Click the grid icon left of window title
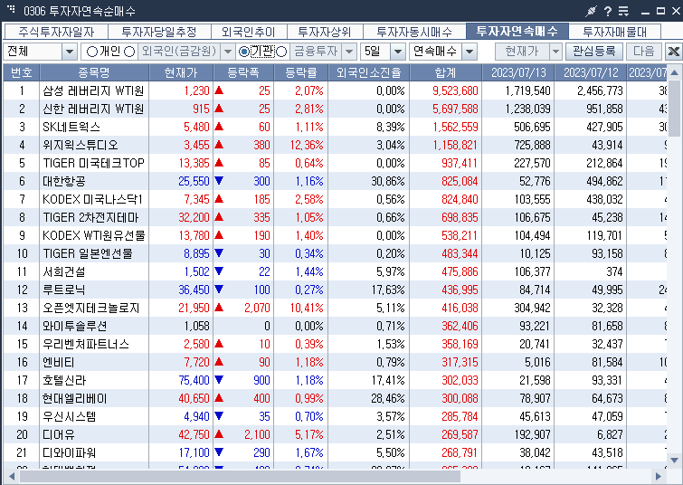Viewport: 683px width, 485px height. [x=12, y=9]
